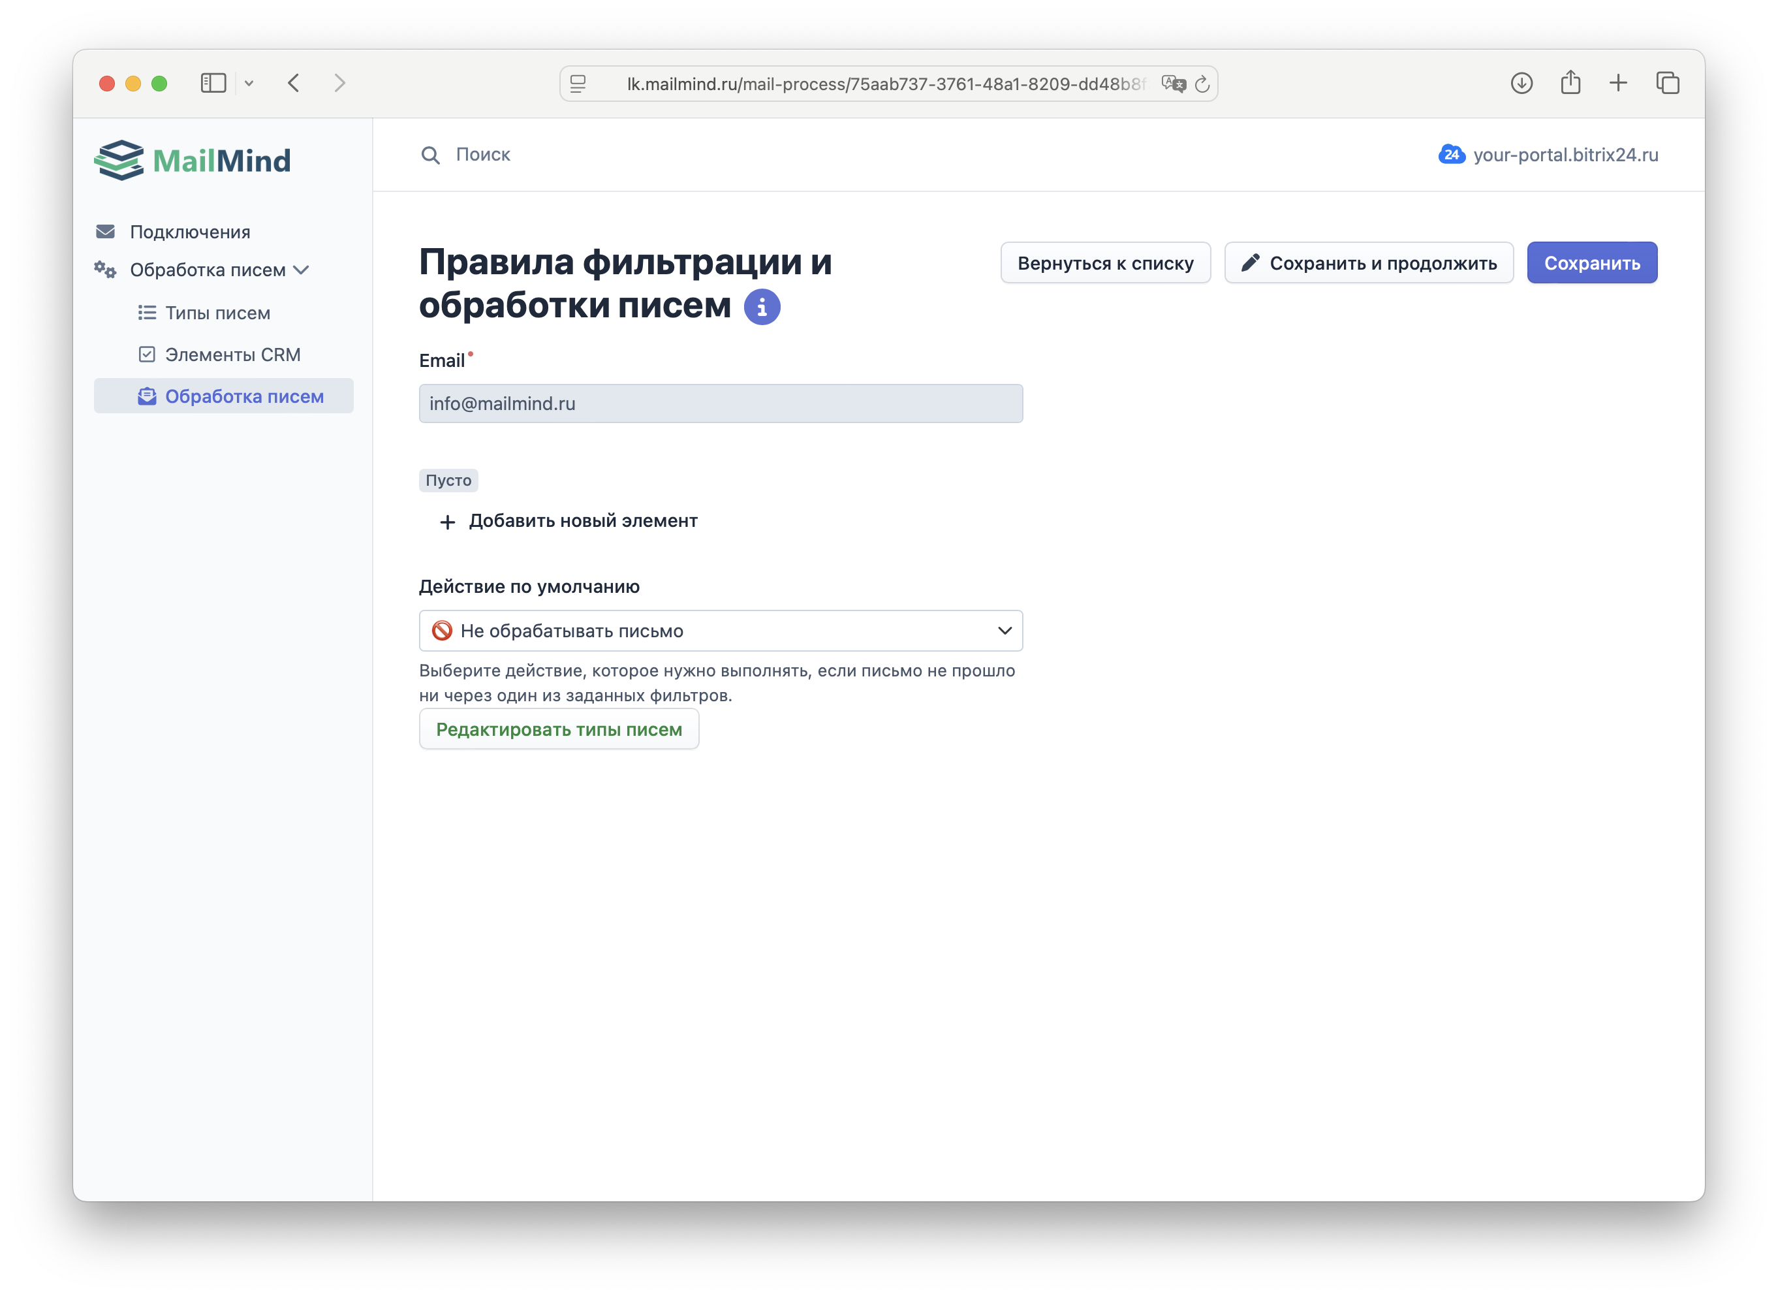The width and height of the screenshot is (1778, 1298).
Task: Reload the page with the refresh icon
Action: point(1202,84)
